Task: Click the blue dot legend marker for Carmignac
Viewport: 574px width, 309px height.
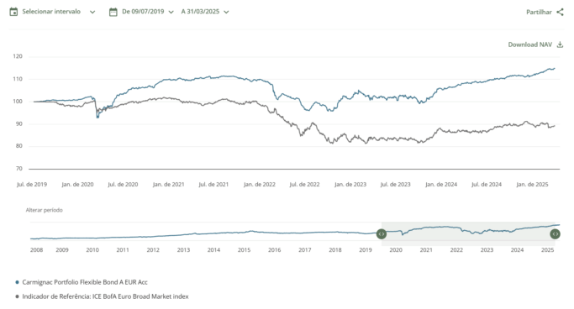Action: click(x=17, y=282)
